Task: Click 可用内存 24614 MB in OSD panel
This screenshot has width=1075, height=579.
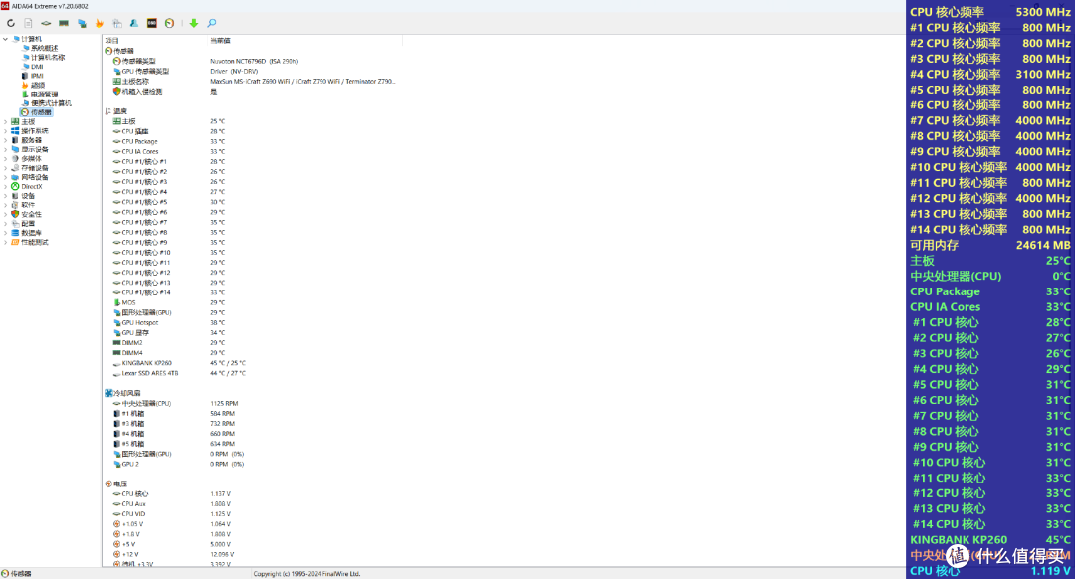Action: 990,245
